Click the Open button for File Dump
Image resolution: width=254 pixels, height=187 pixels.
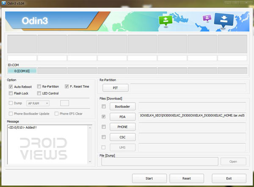[233, 162]
